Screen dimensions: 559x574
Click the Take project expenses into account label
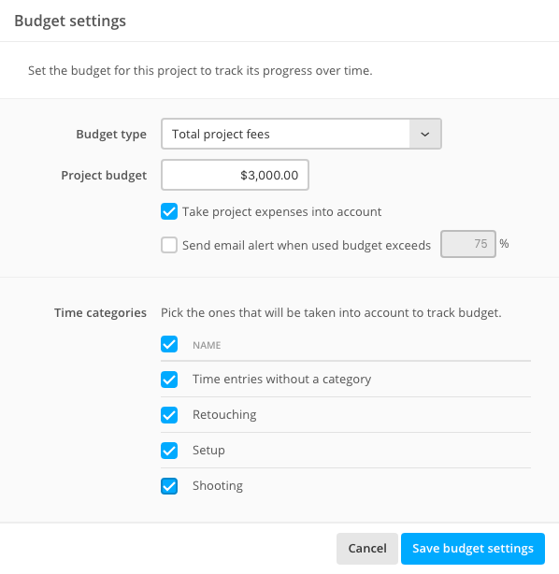point(282,211)
